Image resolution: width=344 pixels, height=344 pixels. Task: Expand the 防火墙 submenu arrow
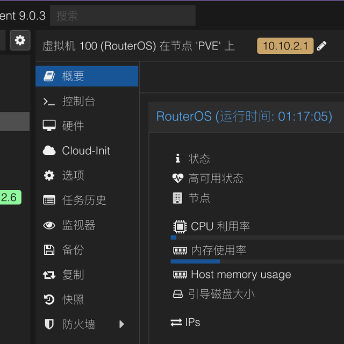pyautogui.click(x=121, y=324)
